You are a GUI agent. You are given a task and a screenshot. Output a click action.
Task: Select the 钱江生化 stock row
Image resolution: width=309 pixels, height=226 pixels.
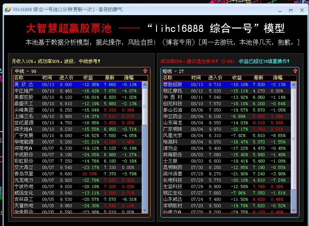(x=227, y=193)
